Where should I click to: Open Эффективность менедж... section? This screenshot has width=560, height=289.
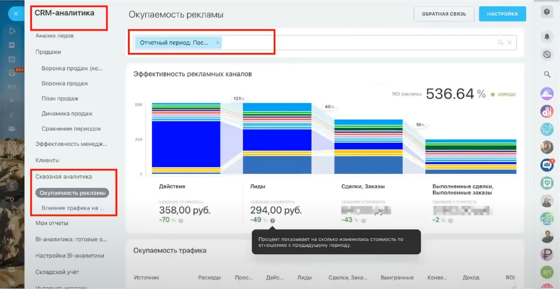click(71, 144)
